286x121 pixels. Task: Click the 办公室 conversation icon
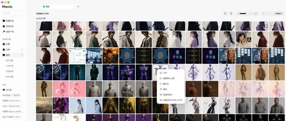tap(4, 90)
